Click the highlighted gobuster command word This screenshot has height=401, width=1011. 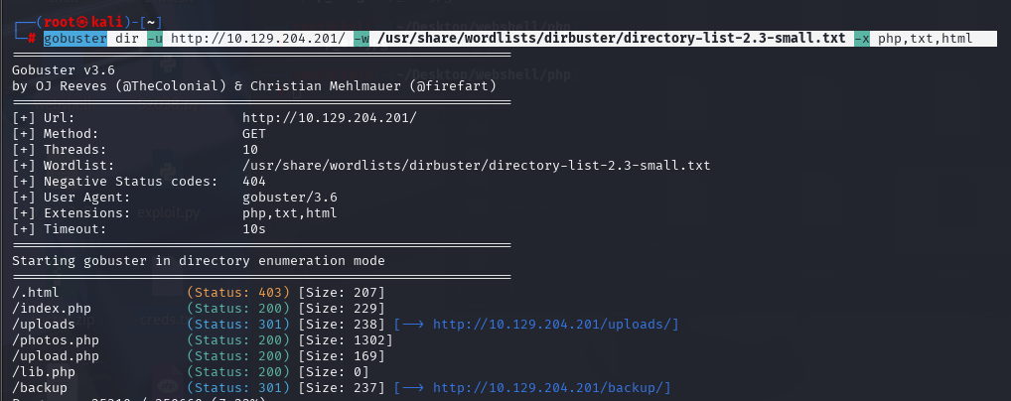(x=75, y=39)
